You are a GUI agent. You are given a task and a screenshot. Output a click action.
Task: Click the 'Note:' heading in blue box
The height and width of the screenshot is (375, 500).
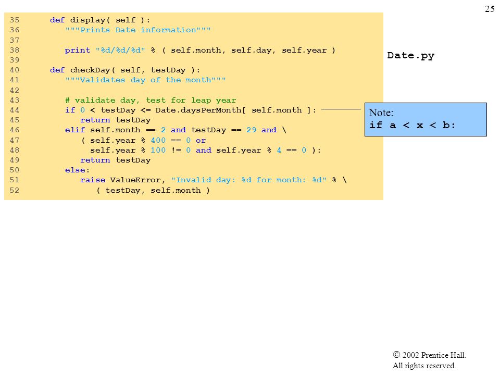click(x=381, y=113)
